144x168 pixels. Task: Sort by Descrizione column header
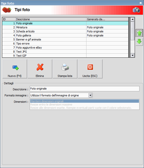click(51, 19)
